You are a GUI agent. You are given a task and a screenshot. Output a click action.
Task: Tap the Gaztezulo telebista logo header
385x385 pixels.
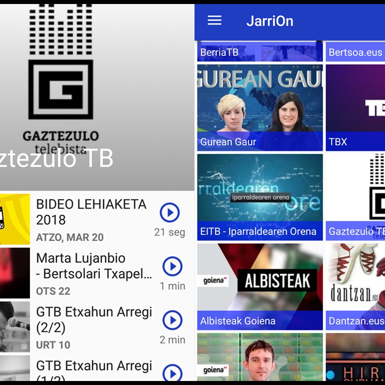(x=60, y=80)
